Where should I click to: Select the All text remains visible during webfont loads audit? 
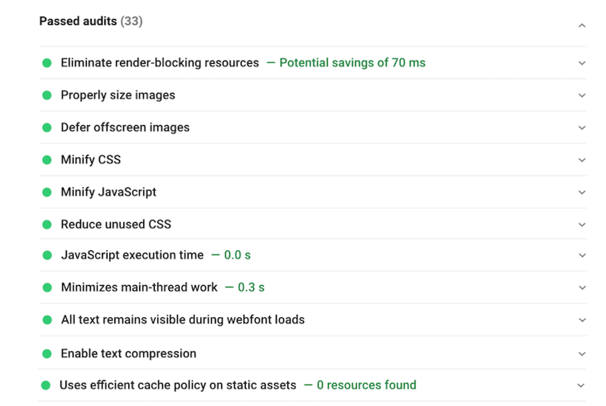point(183,319)
